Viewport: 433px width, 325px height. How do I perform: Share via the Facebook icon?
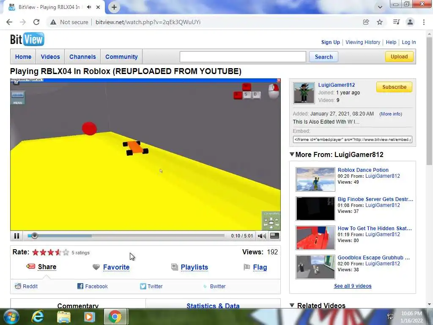[x=80, y=286]
